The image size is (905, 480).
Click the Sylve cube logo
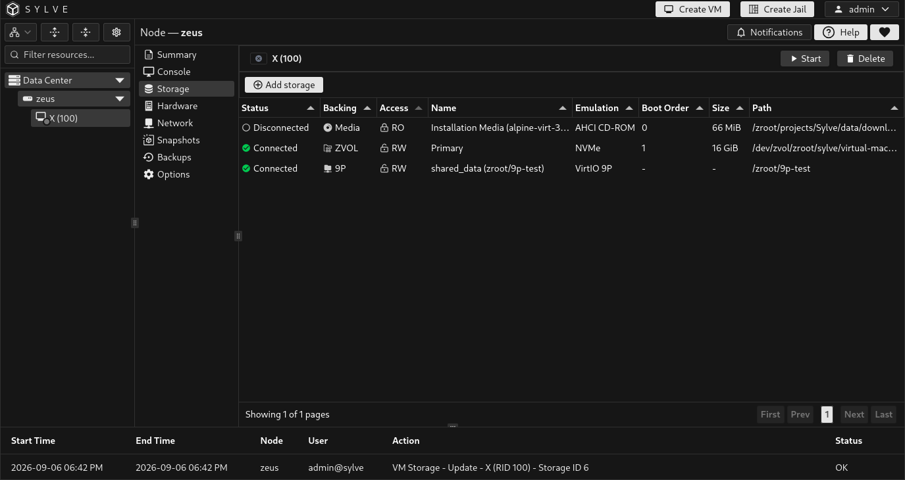[x=13, y=9]
